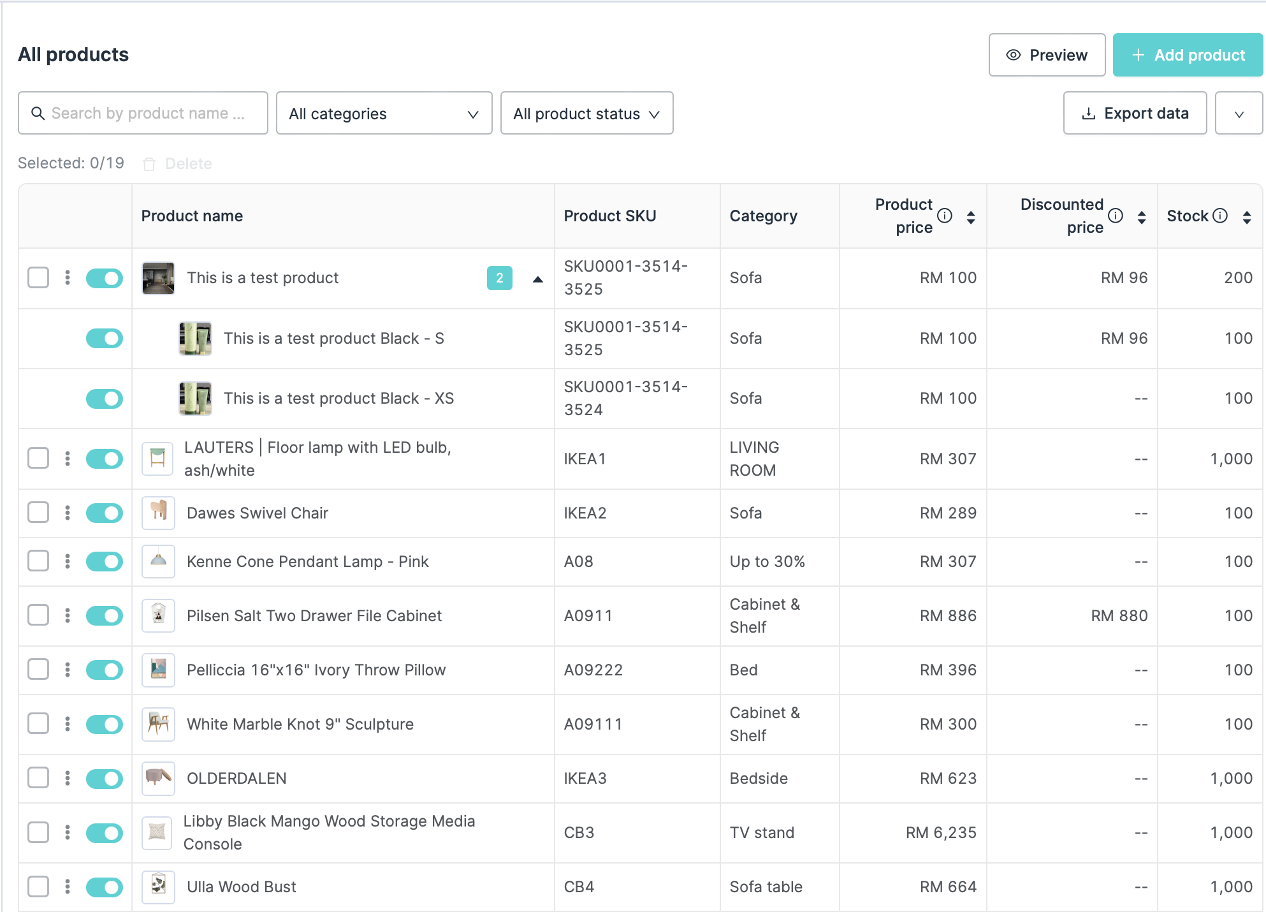Sort by Product price column arrows
The image size is (1266, 912).
coord(970,217)
